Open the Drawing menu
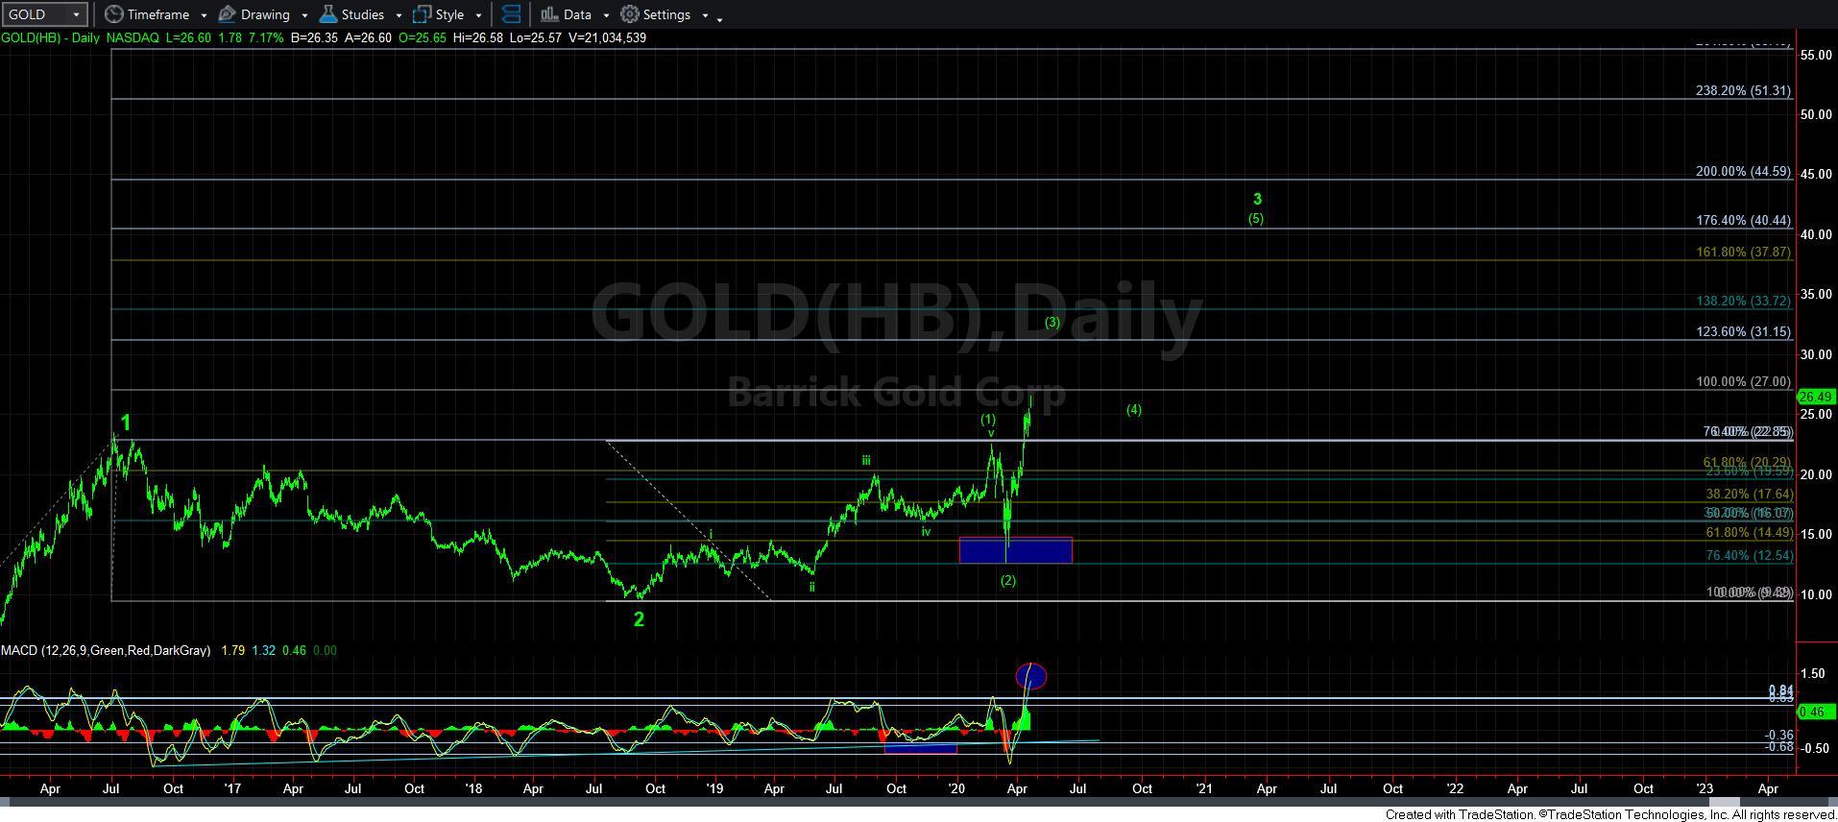This screenshot has height=822, width=1838. click(264, 14)
